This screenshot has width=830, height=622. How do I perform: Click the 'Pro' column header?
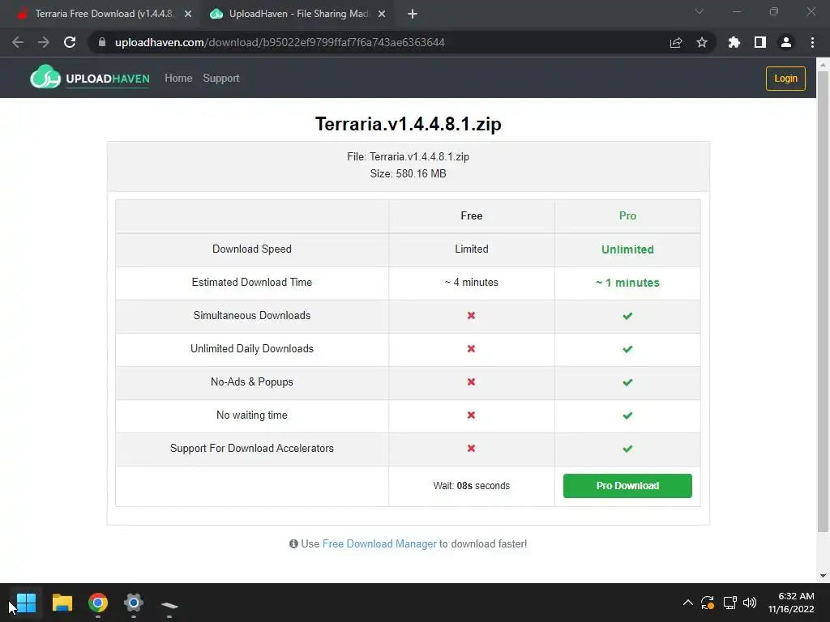click(627, 215)
